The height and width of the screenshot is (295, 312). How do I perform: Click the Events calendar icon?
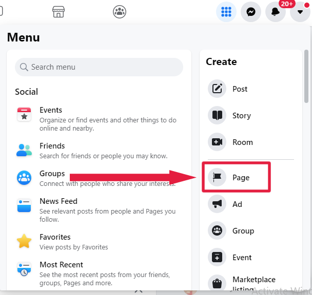coord(24,114)
